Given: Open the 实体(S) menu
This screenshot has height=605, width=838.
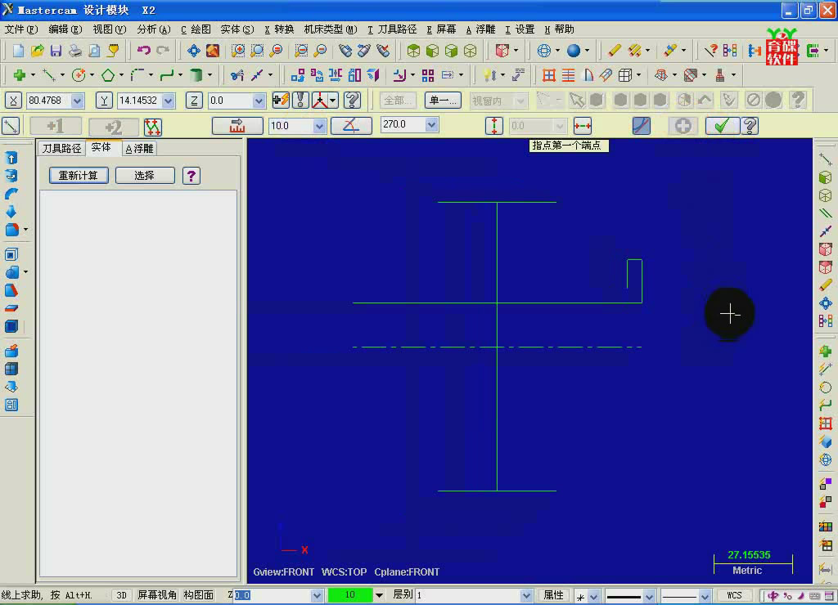Looking at the screenshot, I should tap(237, 29).
